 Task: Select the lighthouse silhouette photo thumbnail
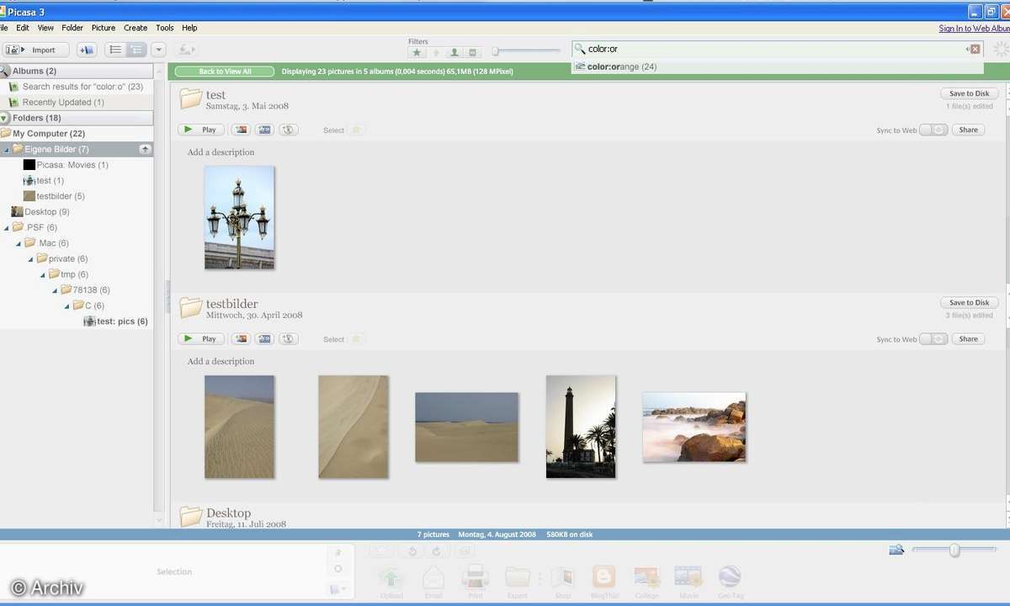pyautogui.click(x=581, y=427)
